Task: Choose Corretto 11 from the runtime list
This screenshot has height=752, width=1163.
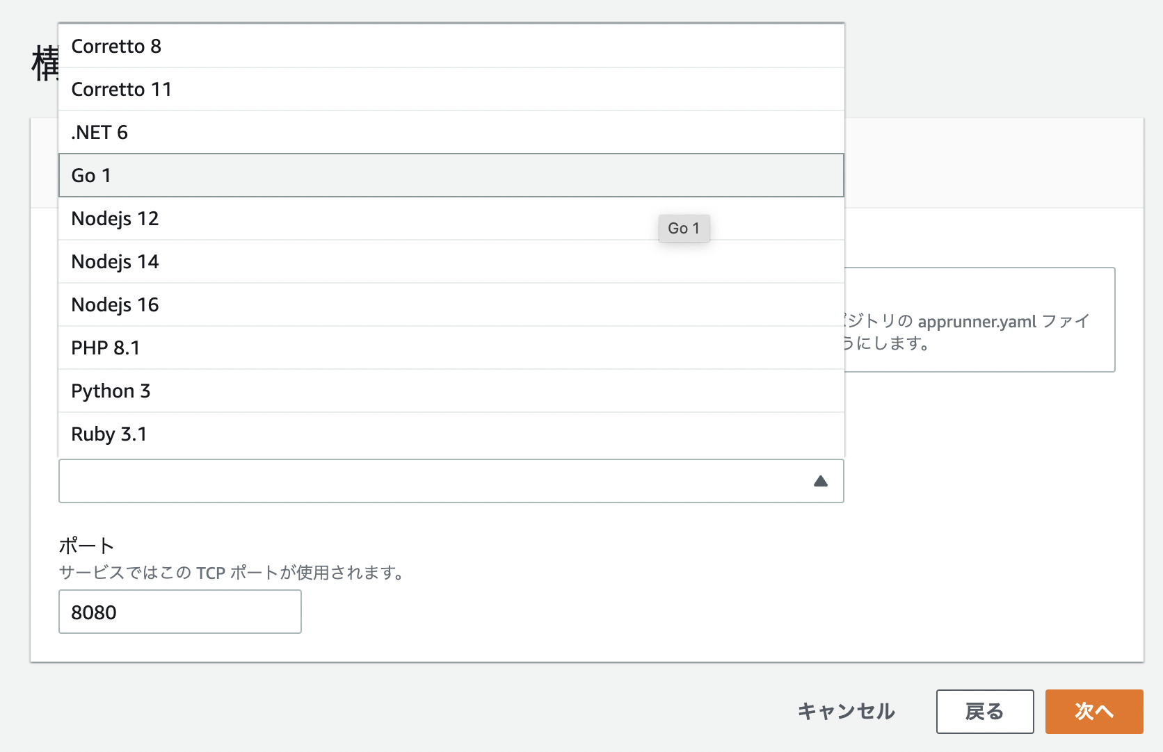Action: pos(451,89)
